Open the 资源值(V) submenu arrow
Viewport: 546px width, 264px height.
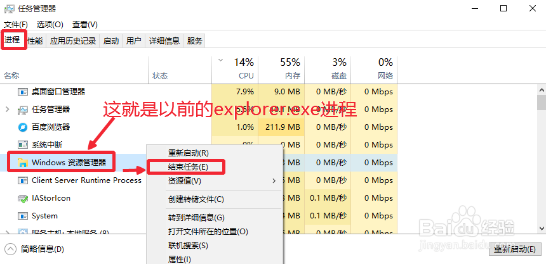pos(274,181)
